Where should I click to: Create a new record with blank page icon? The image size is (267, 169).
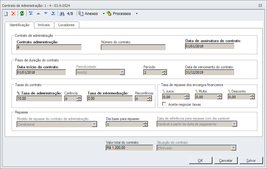6,14
